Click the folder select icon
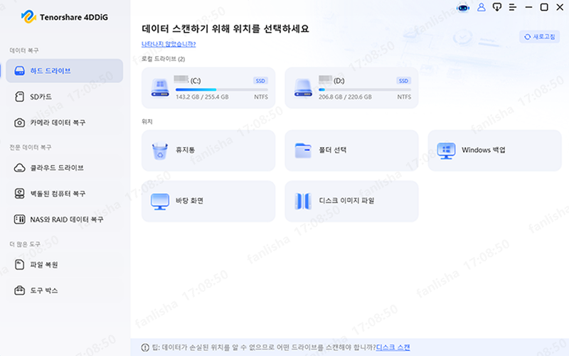569x356 pixels. point(303,151)
